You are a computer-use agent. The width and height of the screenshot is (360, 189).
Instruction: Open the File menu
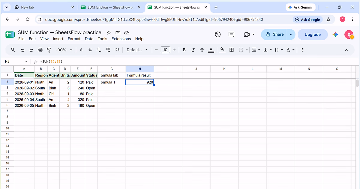[21, 39]
